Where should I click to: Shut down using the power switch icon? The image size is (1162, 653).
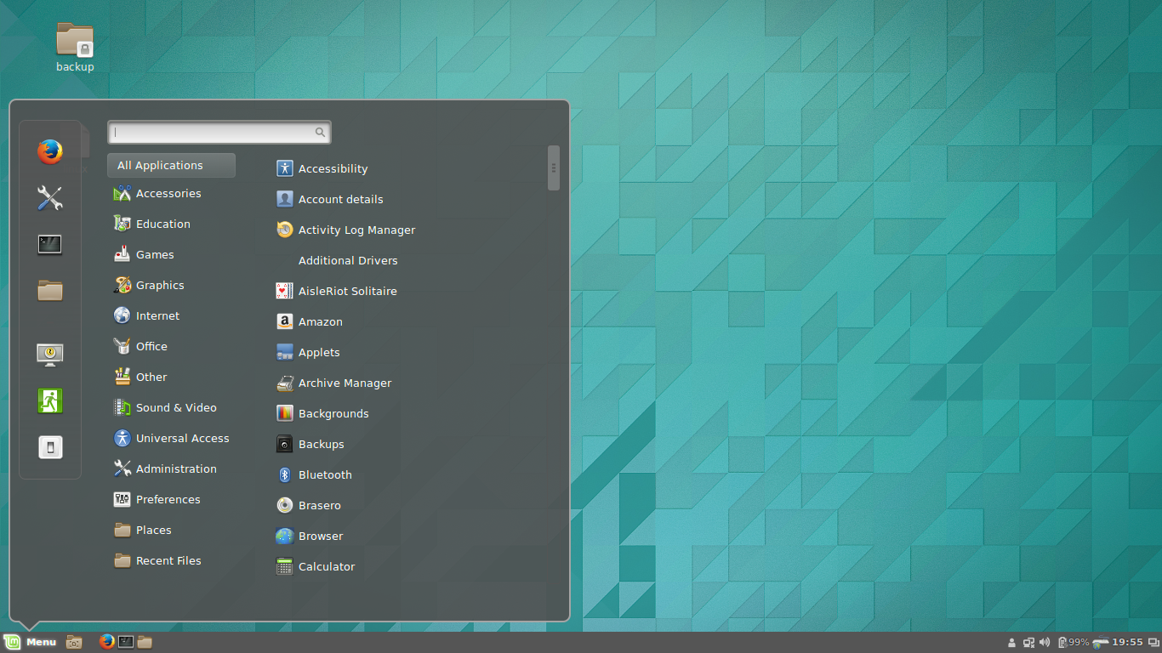point(49,446)
